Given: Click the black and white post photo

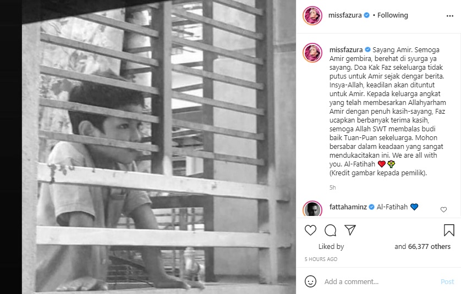Looking at the screenshot, I should pyautogui.click(x=159, y=147).
